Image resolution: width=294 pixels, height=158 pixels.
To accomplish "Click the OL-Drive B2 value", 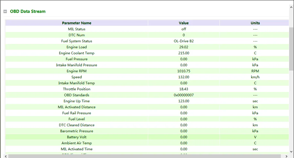I will [x=184, y=41].
